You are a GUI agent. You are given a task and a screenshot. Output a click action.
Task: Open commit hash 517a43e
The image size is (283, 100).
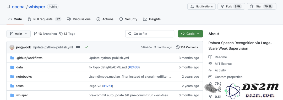click(x=146, y=47)
